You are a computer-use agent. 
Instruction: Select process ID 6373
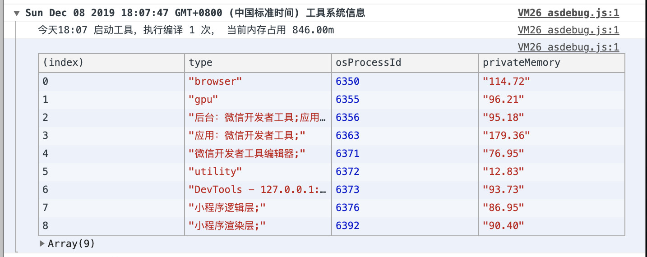(347, 190)
